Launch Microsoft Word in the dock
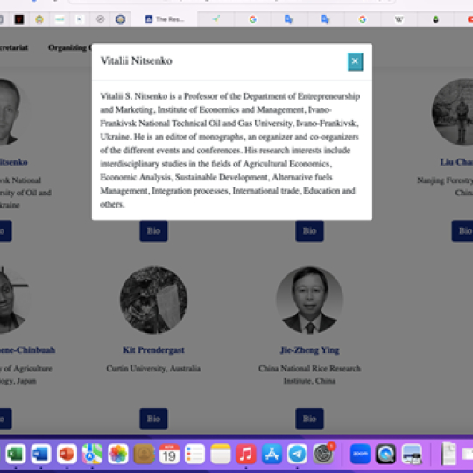473x473 pixels. [41, 454]
